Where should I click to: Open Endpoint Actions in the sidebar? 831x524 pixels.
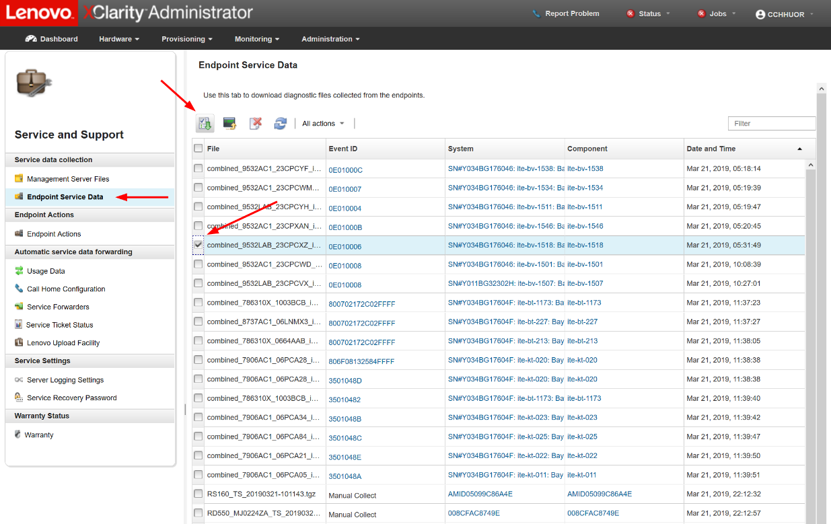tap(54, 234)
